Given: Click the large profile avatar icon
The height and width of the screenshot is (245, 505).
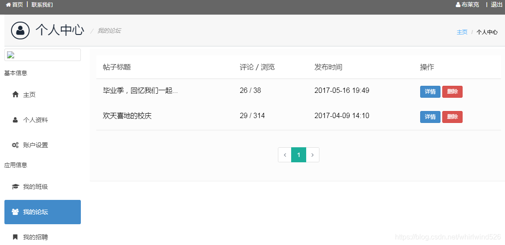Looking at the screenshot, I should coord(20,31).
